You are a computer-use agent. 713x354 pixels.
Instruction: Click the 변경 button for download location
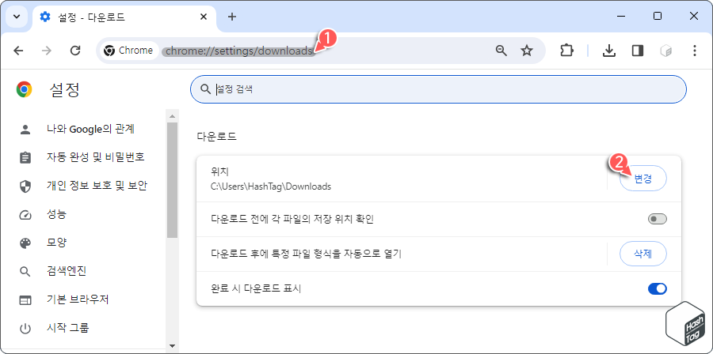[x=643, y=178]
